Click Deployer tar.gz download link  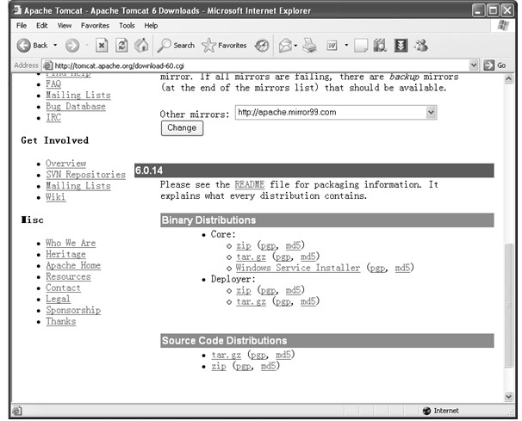[251, 301]
